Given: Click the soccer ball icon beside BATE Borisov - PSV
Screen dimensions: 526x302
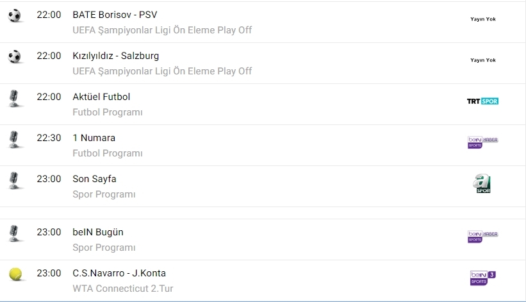Looking at the screenshot, I should (x=15, y=15).
